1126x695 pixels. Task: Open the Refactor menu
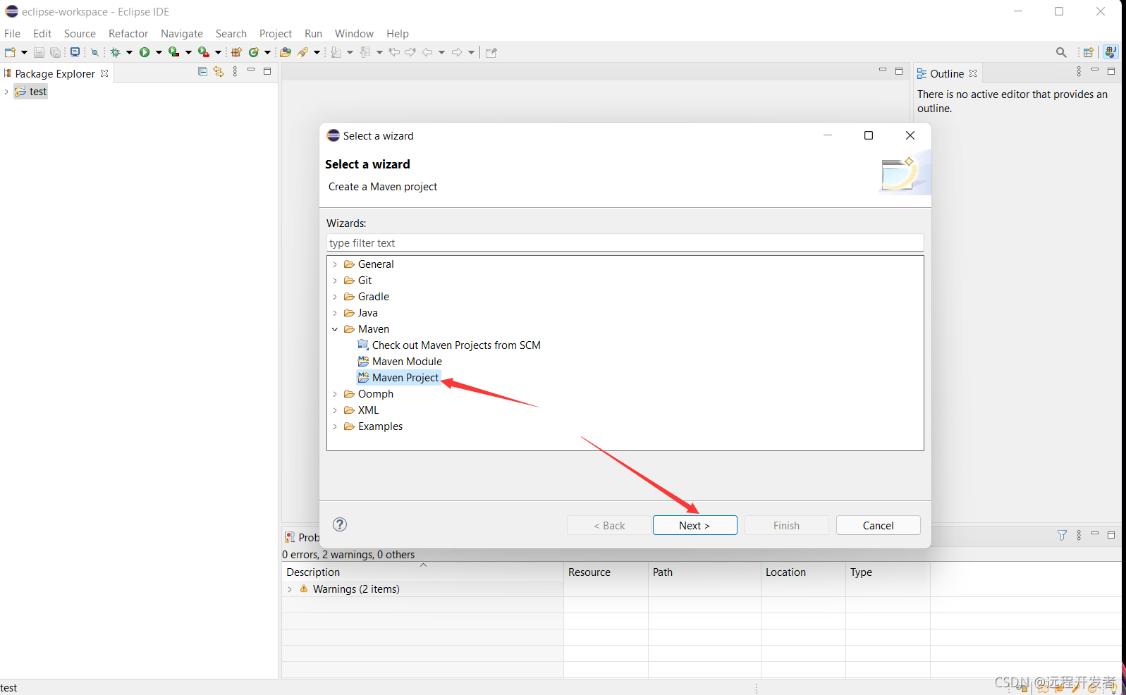point(128,33)
